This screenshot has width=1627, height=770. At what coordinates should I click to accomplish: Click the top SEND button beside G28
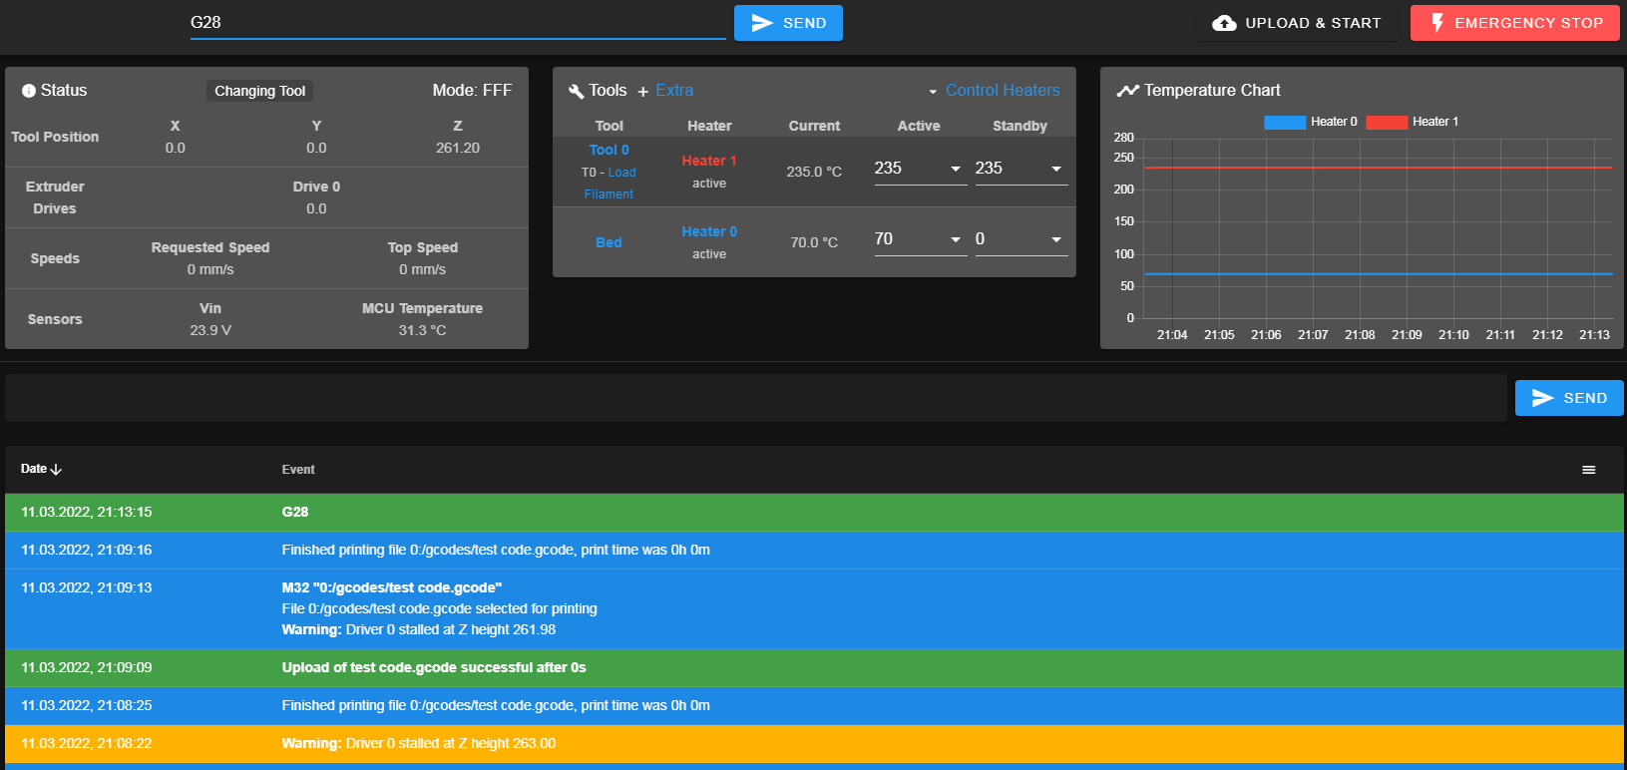[x=788, y=23]
